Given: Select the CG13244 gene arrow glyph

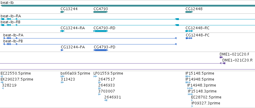Looking at the screenshot, I should [x=62, y=12].
